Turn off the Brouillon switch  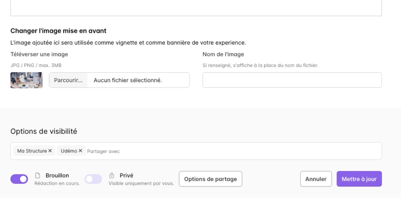19,179
